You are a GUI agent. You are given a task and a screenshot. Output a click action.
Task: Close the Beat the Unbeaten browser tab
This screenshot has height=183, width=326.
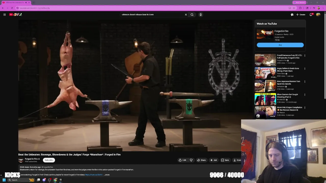click(29, 3)
